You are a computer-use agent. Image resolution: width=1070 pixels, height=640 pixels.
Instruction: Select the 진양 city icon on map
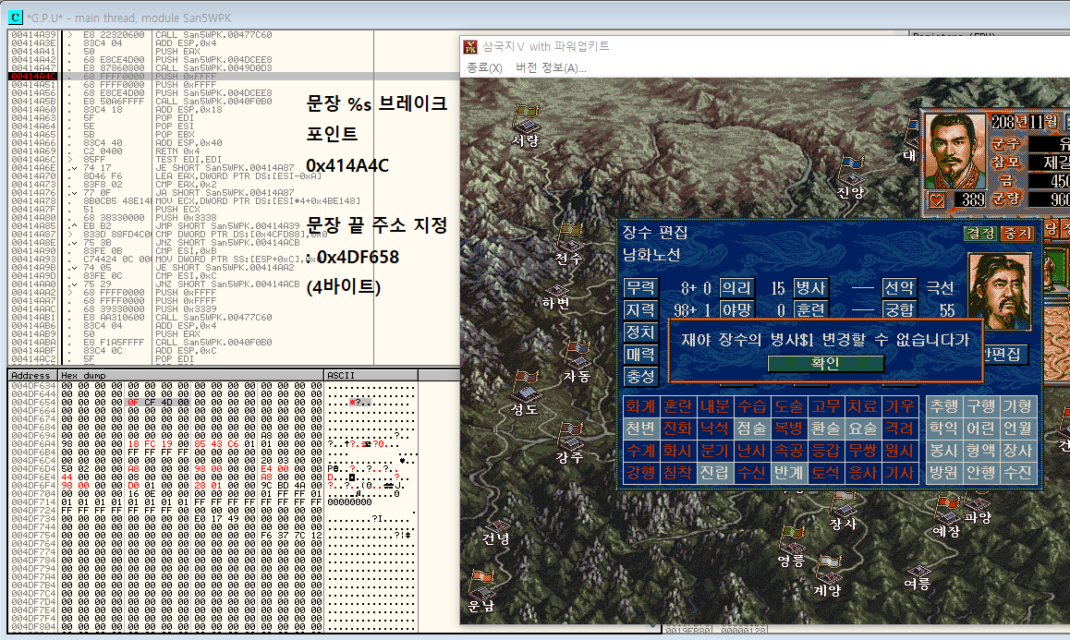[x=851, y=171]
